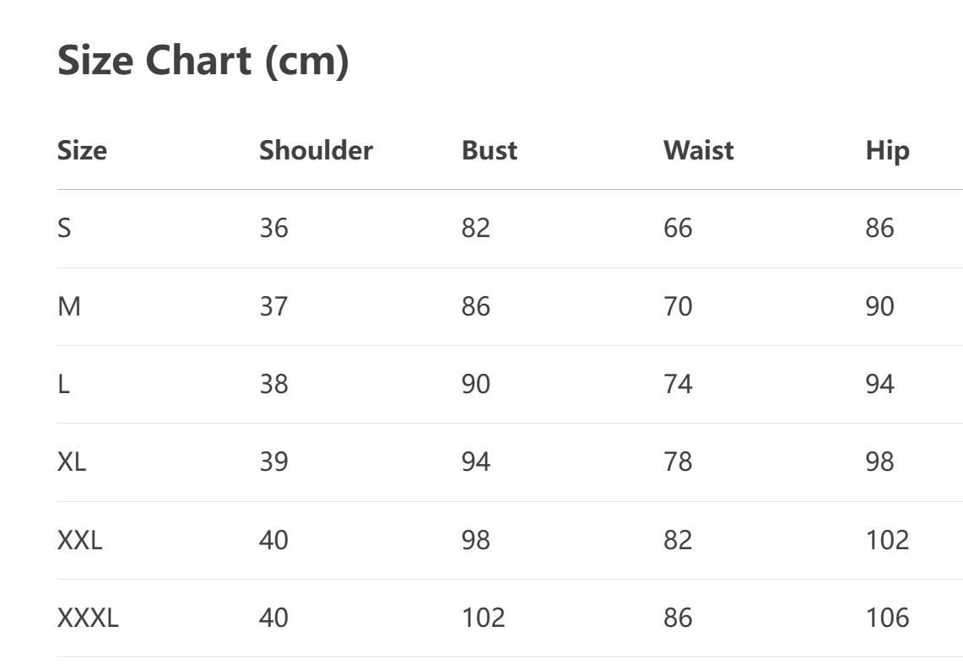
Task: Select the bust measurement for size M
Action: pos(475,306)
